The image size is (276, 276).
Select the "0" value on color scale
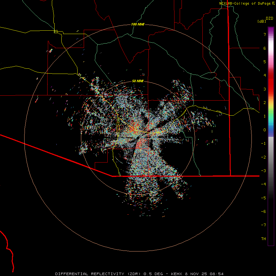click(265, 130)
